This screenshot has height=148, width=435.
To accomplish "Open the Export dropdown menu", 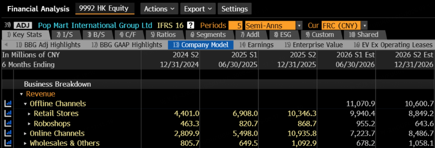I will click(198, 9).
